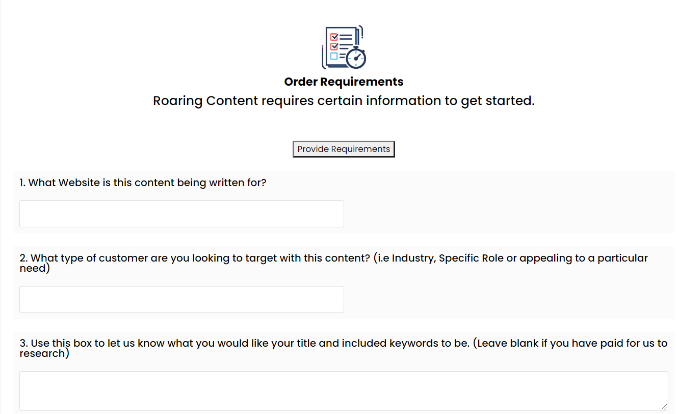
Task: Focus the title and keywords text area
Action: click(x=344, y=391)
